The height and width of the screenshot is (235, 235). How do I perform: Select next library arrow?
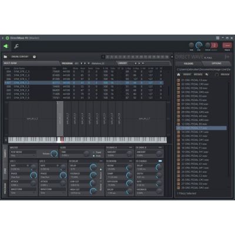click(139, 63)
